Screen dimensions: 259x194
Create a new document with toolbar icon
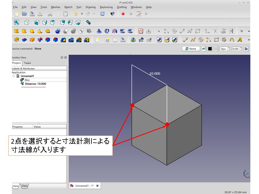click(17, 14)
